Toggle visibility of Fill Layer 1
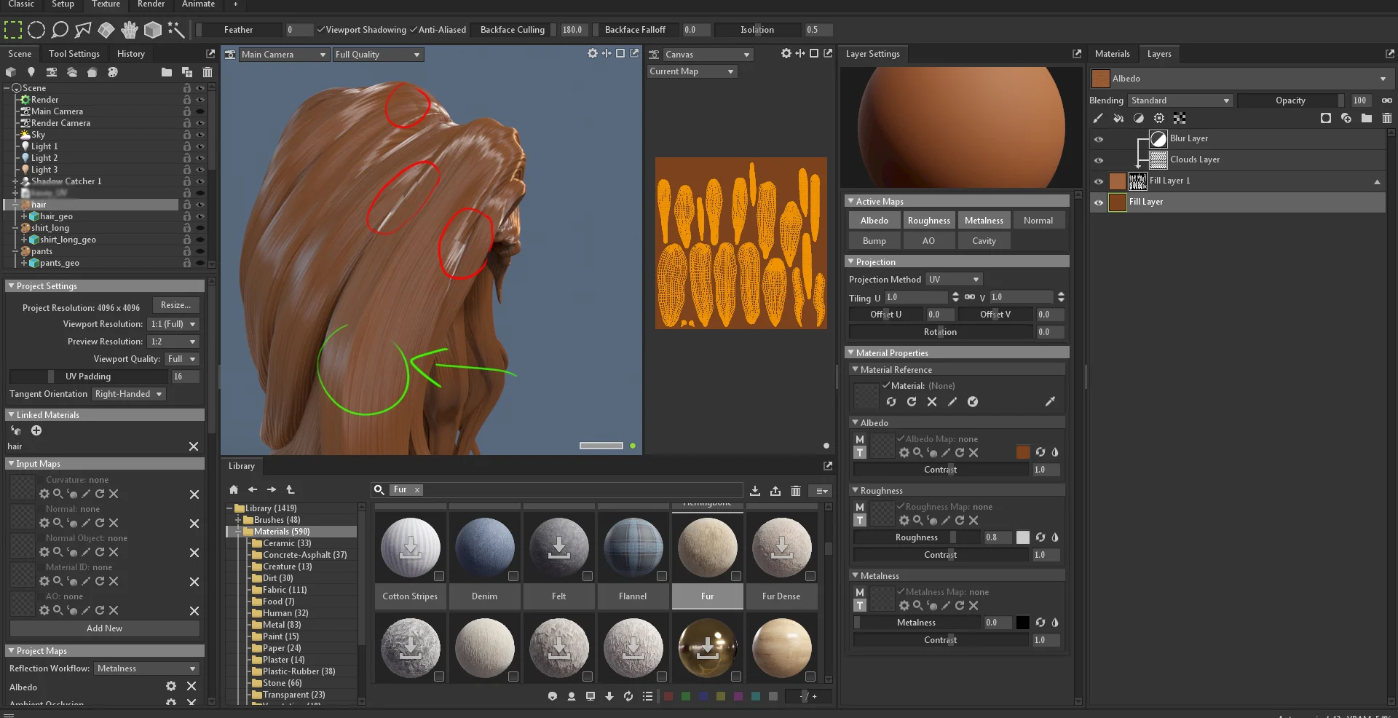The image size is (1398, 718). pyautogui.click(x=1099, y=181)
